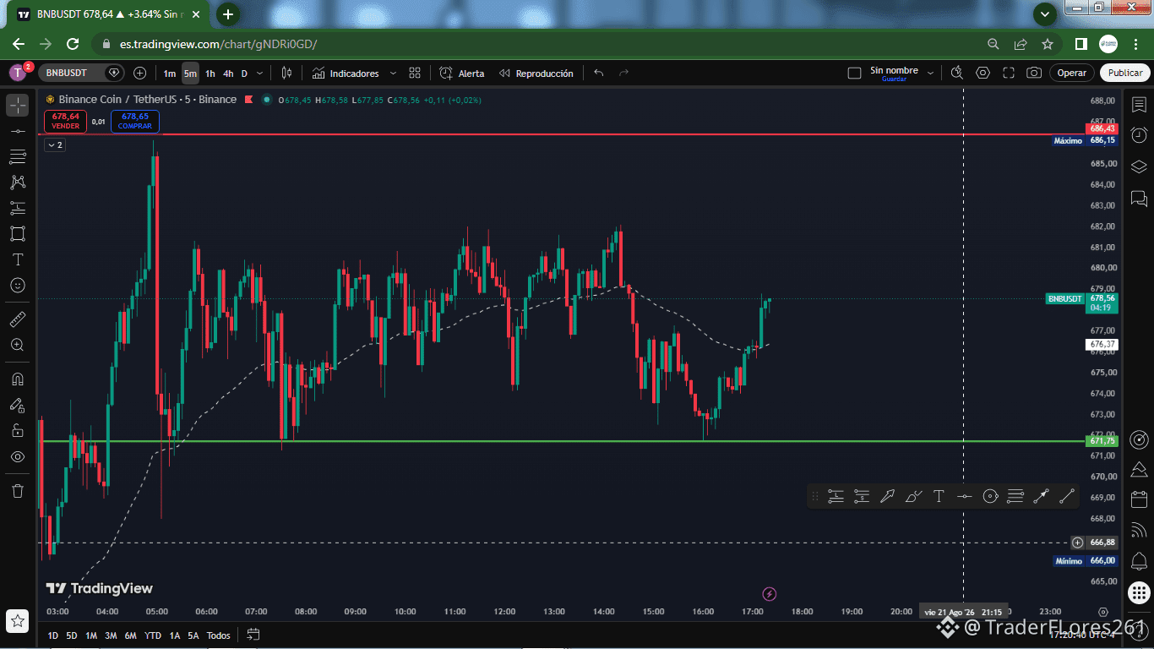This screenshot has width=1154, height=649.
Task: Open the Indicadores panel
Action: (x=346, y=74)
